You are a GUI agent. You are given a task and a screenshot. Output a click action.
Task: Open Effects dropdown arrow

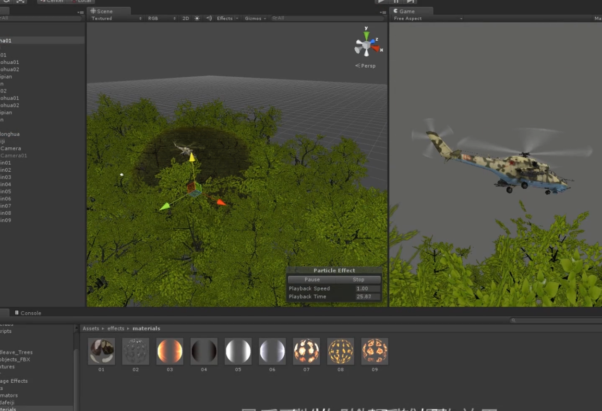tap(237, 18)
